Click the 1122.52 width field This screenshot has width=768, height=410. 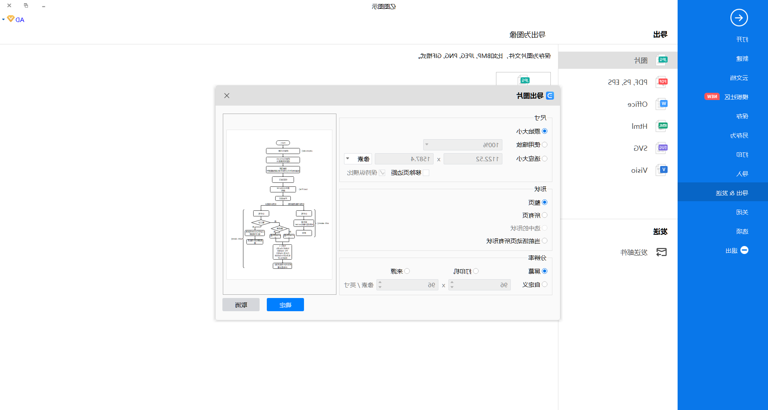473,159
